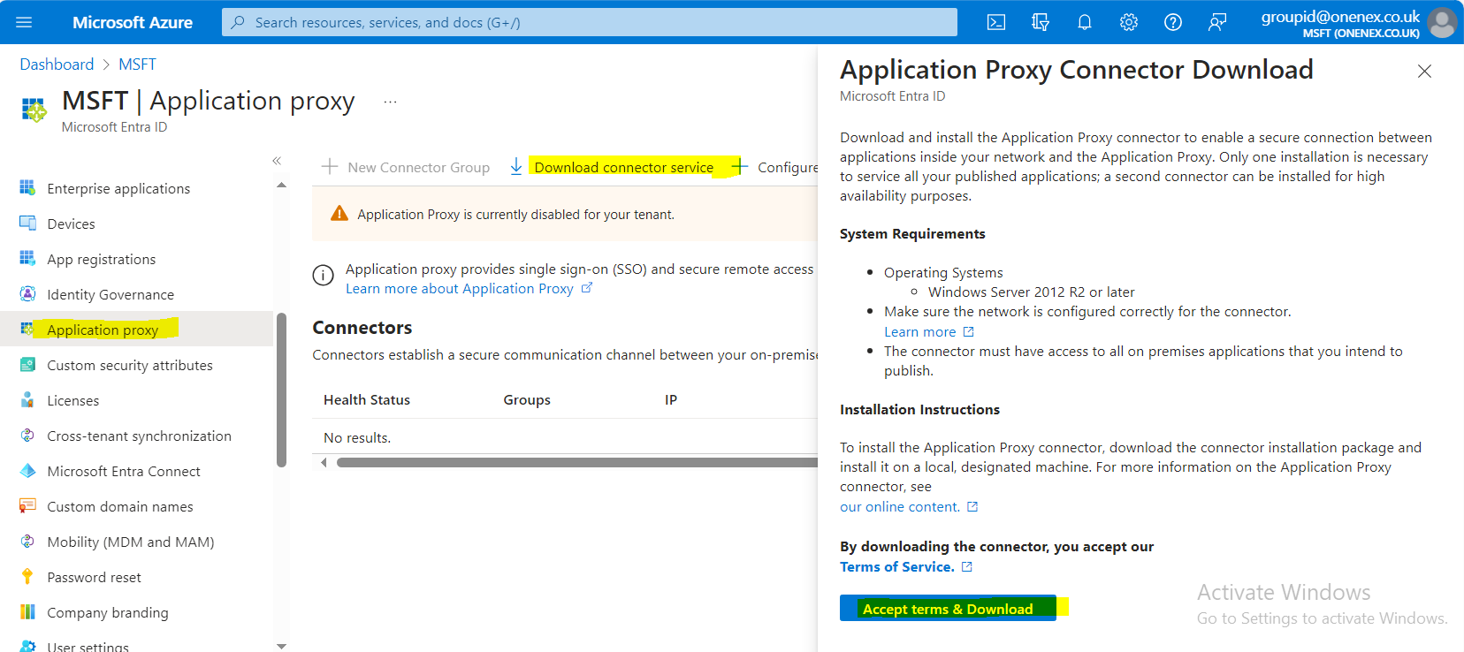The width and height of the screenshot is (1464, 652).
Task: Click the IP column header
Action: (x=671, y=399)
